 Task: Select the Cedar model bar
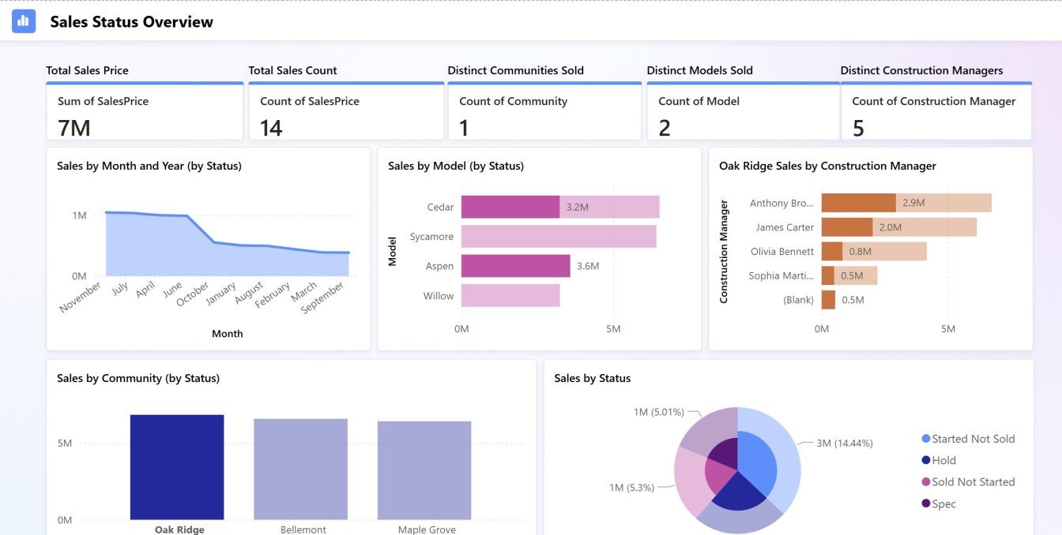point(510,207)
